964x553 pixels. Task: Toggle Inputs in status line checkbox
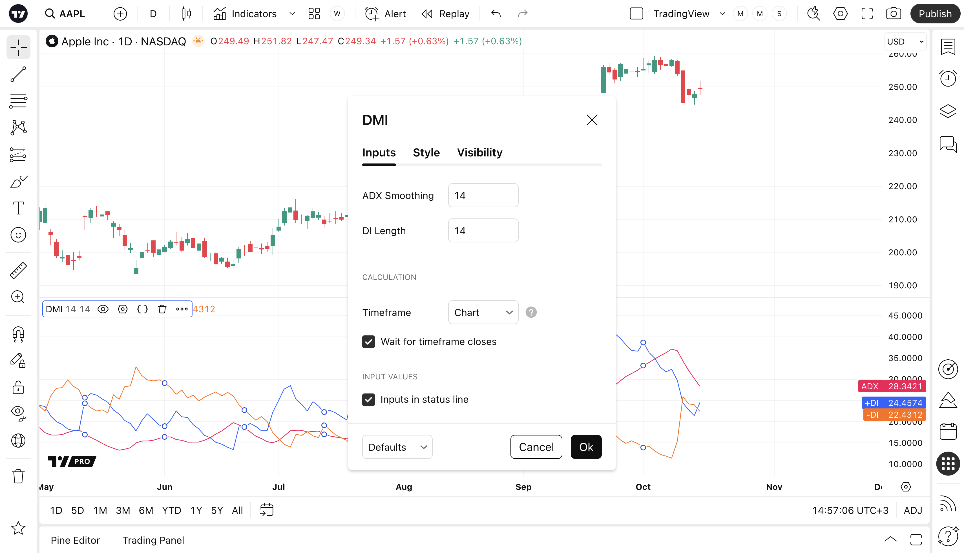point(368,400)
